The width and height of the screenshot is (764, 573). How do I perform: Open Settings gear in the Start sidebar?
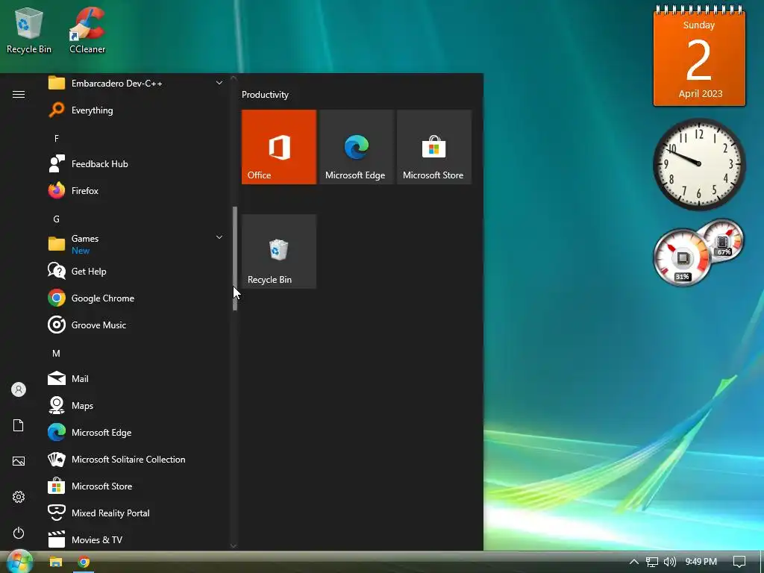tap(19, 497)
